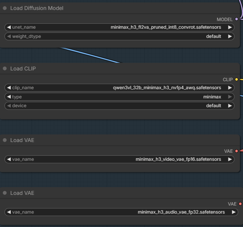
Task: Click previous arrow on unet_name field
Action: [x=9, y=27]
